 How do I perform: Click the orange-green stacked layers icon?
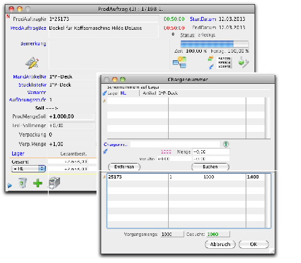pos(211,59)
